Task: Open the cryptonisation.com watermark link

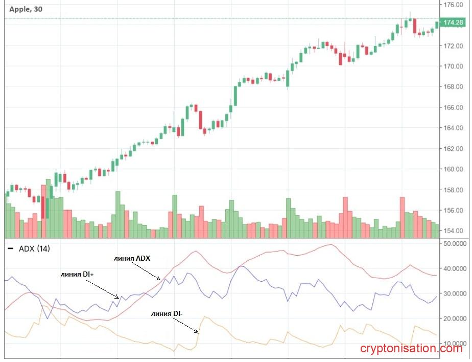Action: tap(411, 348)
